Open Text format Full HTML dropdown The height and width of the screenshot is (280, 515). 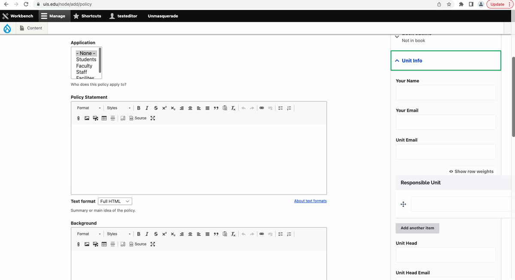click(115, 201)
